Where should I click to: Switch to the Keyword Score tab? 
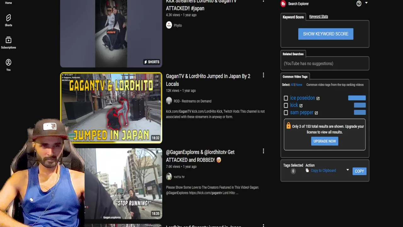[293, 17]
